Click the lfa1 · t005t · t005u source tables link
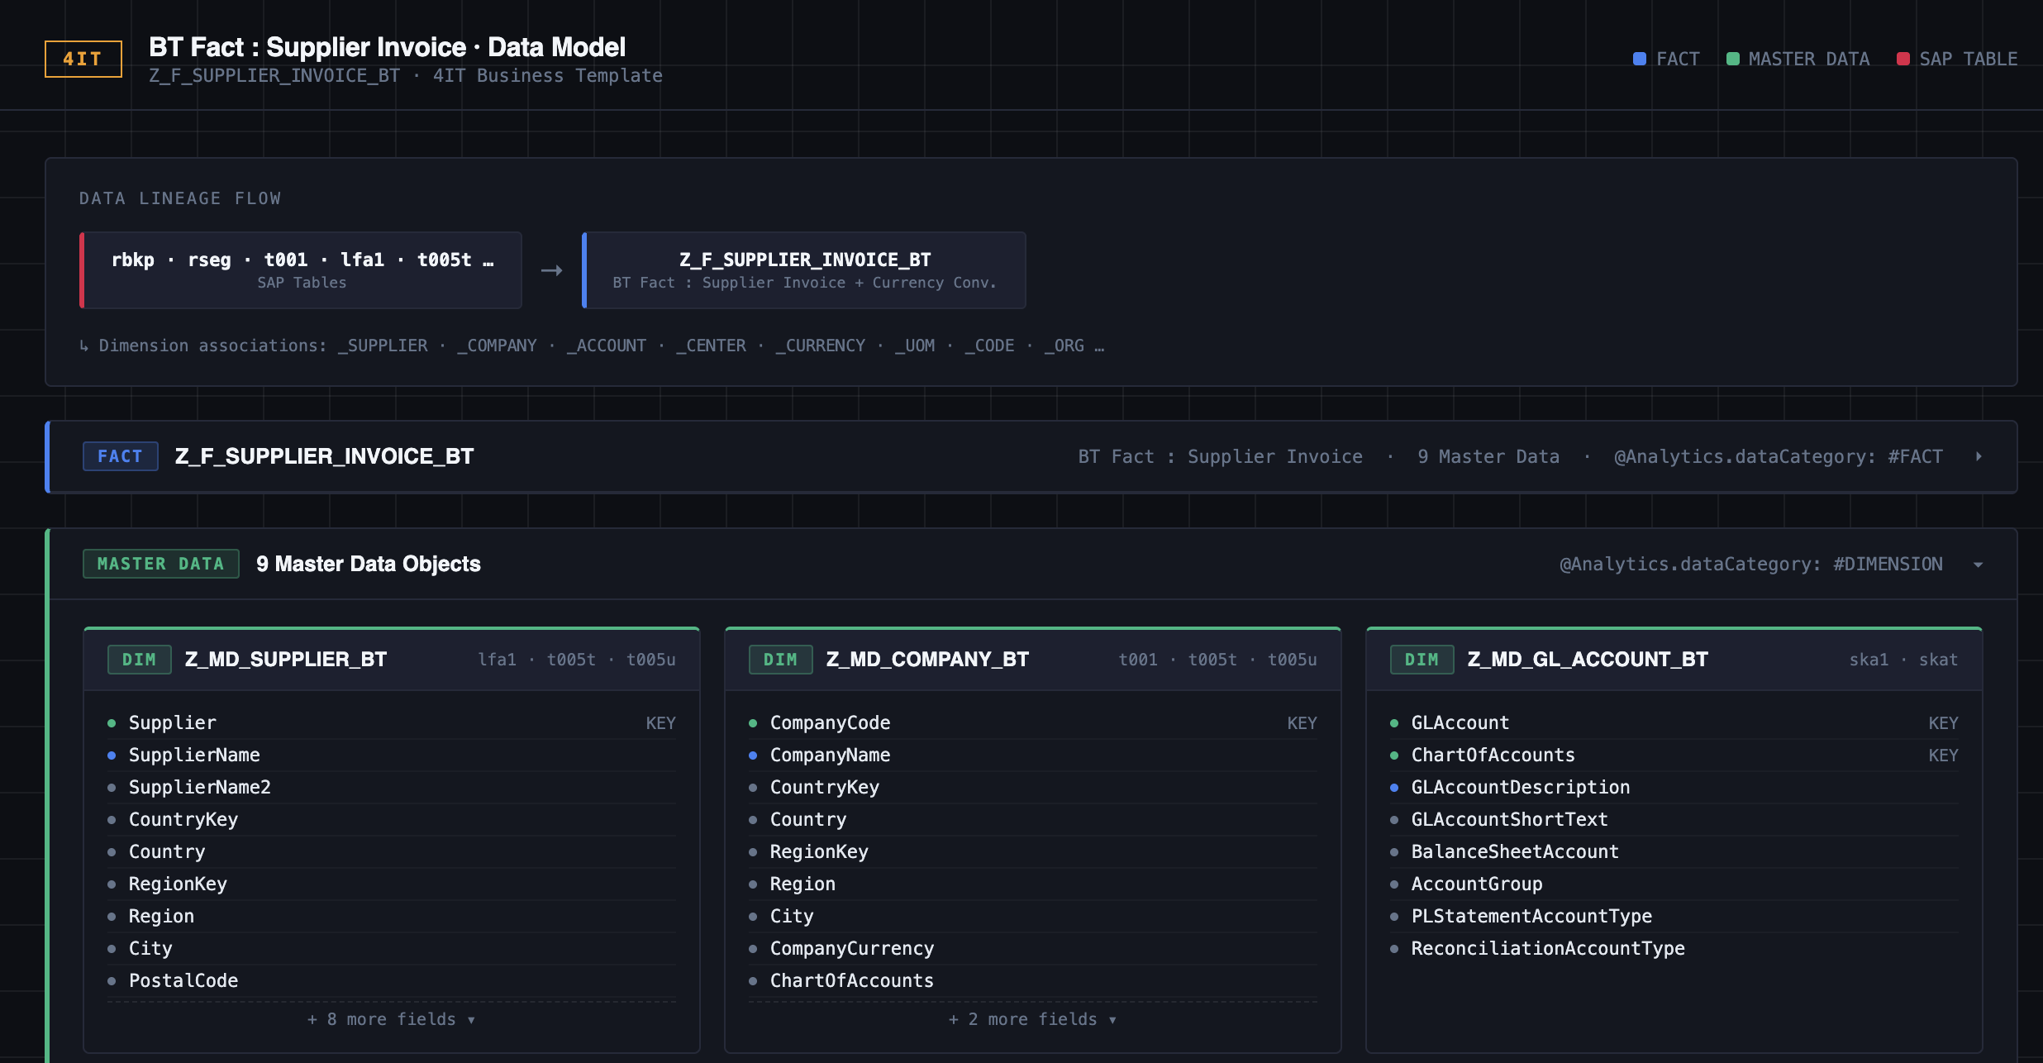Screen dimensions: 2043x1063 pos(577,659)
